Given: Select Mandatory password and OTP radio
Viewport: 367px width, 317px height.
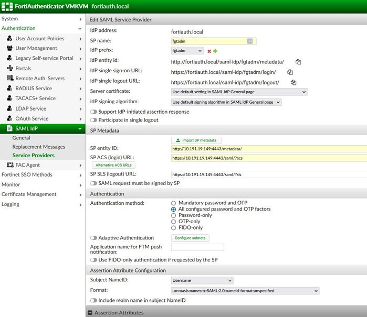Looking at the screenshot, I should (173, 203).
